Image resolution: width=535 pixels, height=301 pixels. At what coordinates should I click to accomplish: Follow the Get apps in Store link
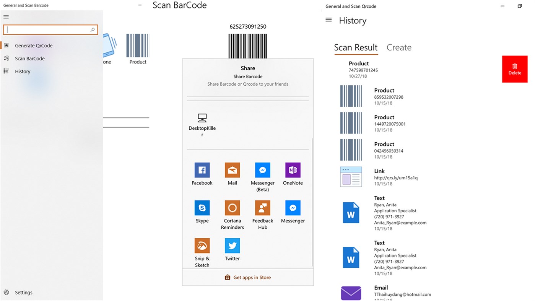[248, 277]
